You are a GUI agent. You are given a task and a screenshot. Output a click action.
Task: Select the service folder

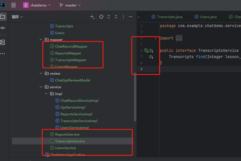pos(55,87)
